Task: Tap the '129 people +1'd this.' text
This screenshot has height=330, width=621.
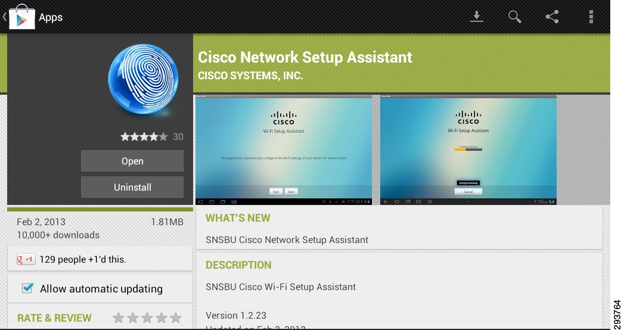Action: coord(83,260)
